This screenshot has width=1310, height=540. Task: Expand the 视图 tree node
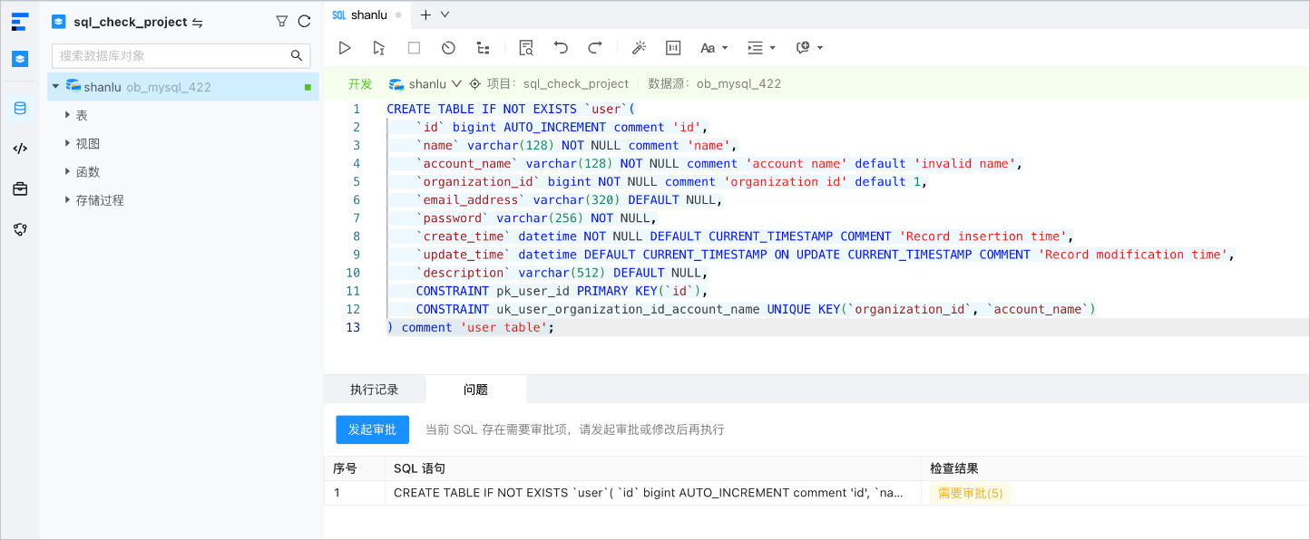click(x=68, y=143)
